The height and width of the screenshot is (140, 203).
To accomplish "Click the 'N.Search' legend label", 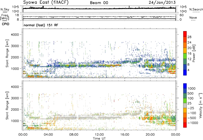I will coord(196,9).
